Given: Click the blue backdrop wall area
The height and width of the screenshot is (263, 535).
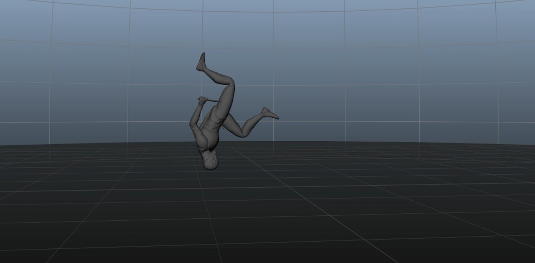Looking at the screenshot, I should click(376, 63).
